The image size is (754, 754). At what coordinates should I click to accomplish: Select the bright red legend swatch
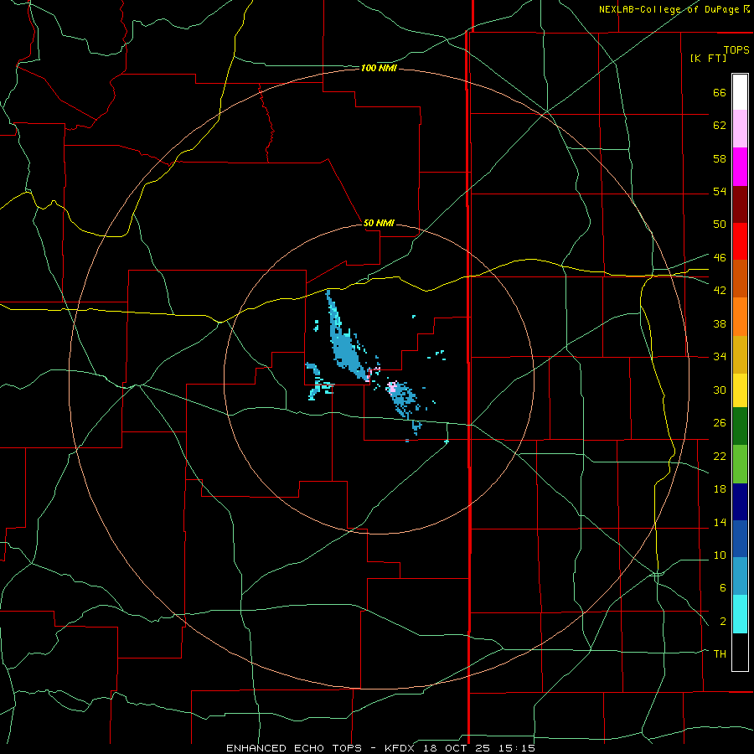click(x=740, y=241)
